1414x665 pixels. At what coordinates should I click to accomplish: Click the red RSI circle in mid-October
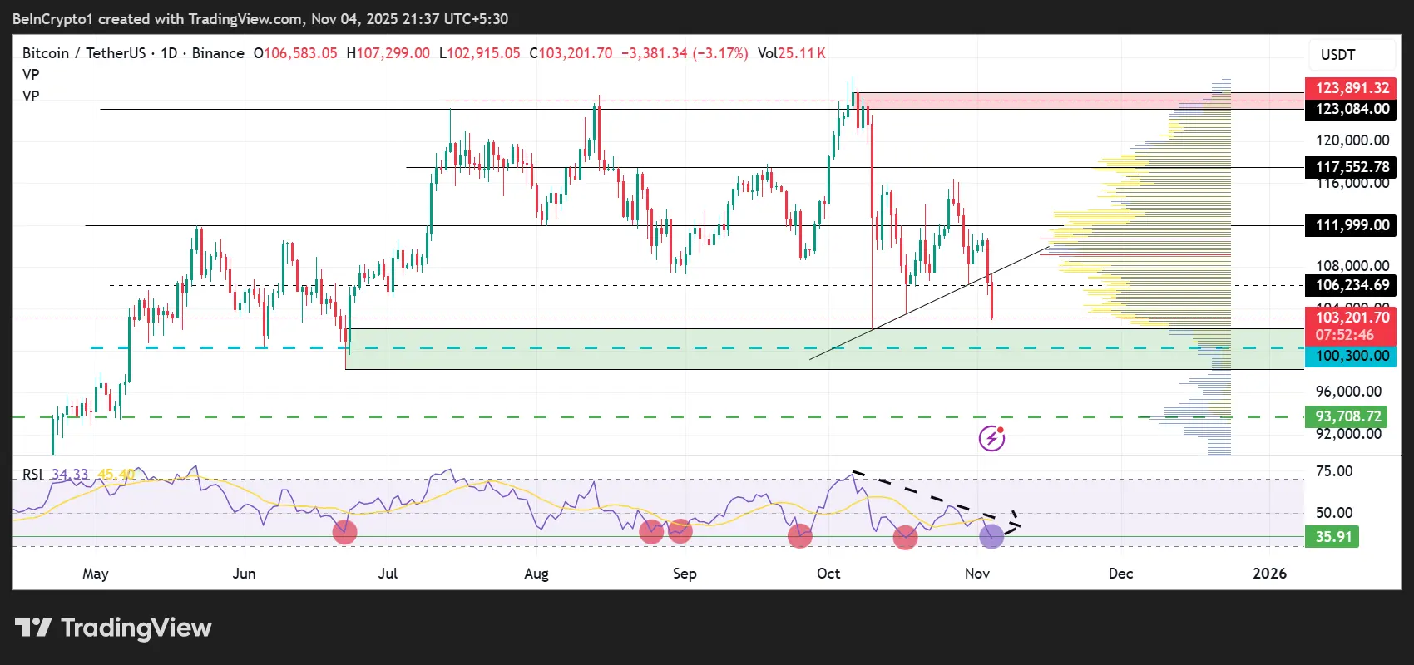click(905, 538)
